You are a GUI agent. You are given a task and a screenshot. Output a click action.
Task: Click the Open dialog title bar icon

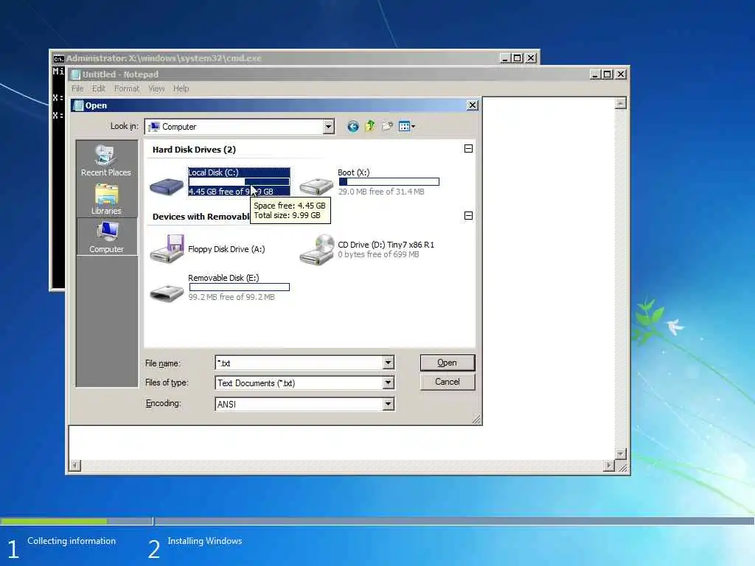(78, 105)
